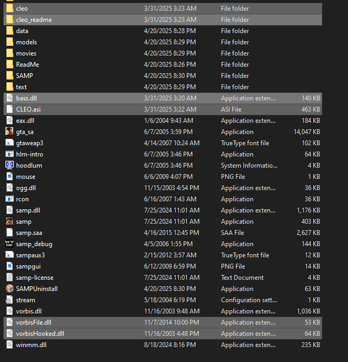Click the size "1,176 KB"
348x362 pixels.
(309, 210)
